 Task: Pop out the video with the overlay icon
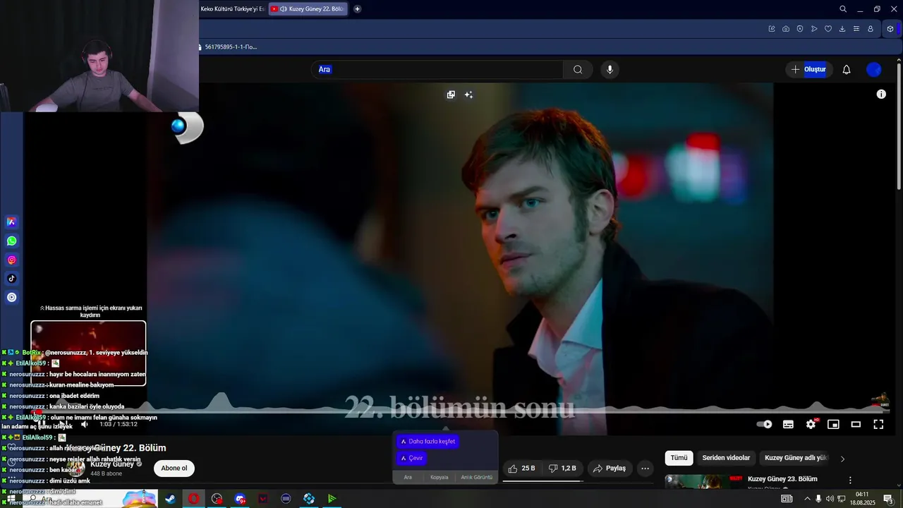click(x=451, y=95)
